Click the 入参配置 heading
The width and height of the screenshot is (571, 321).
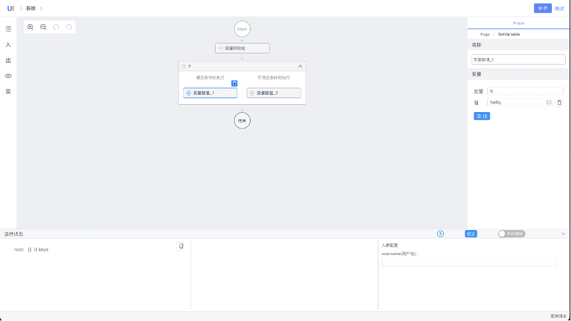click(x=390, y=245)
